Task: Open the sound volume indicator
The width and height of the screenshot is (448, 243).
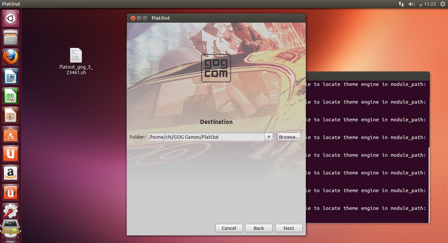Action: point(411,4)
